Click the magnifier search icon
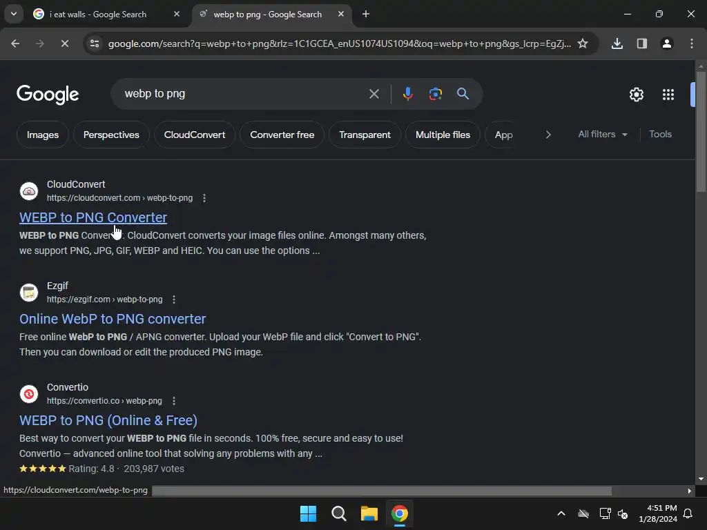 [x=463, y=94]
